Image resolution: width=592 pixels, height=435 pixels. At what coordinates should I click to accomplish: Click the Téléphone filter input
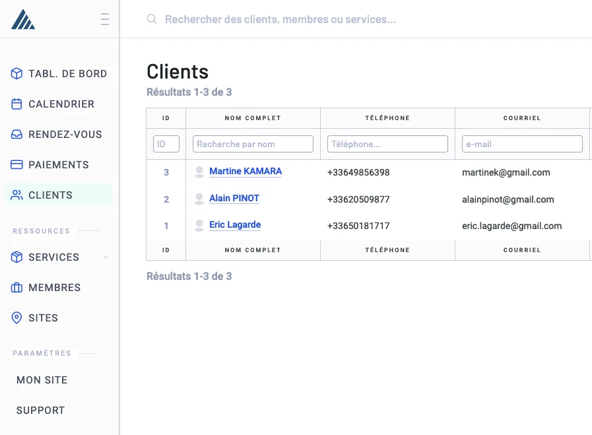pyautogui.click(x=387, y=144)
